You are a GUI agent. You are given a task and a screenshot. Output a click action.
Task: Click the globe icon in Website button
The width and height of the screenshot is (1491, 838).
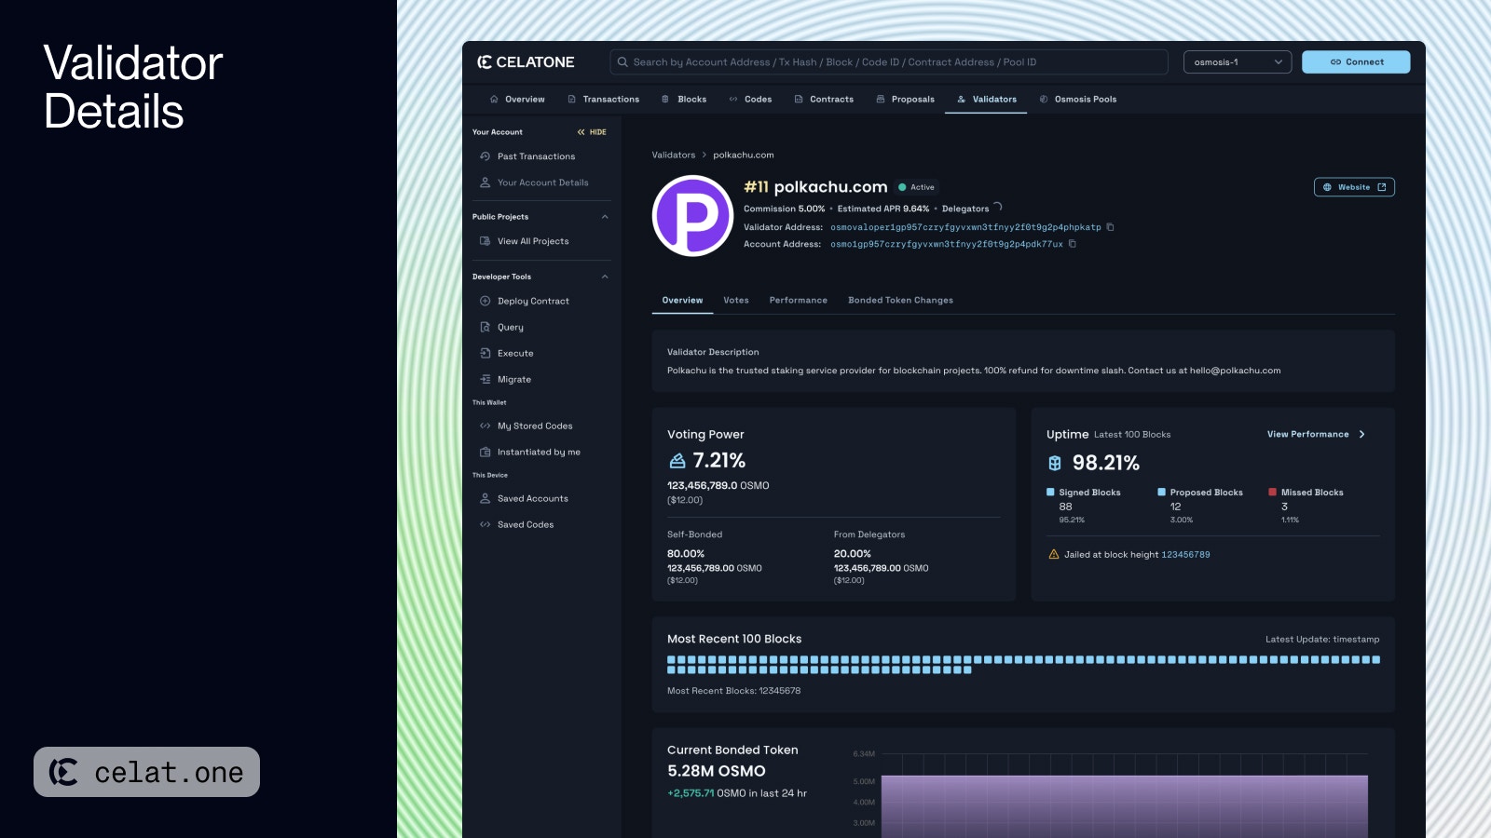click(1327, 187)
